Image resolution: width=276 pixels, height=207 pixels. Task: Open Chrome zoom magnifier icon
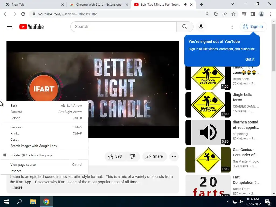207,14
